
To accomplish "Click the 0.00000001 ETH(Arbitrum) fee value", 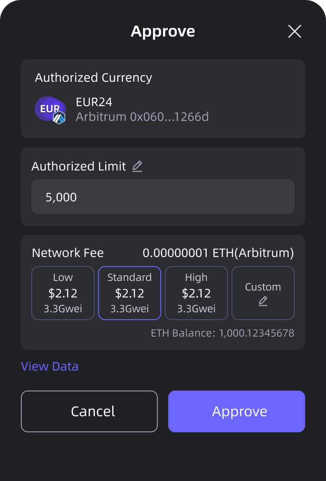I will pyautogui.click(x=218, y=253).
